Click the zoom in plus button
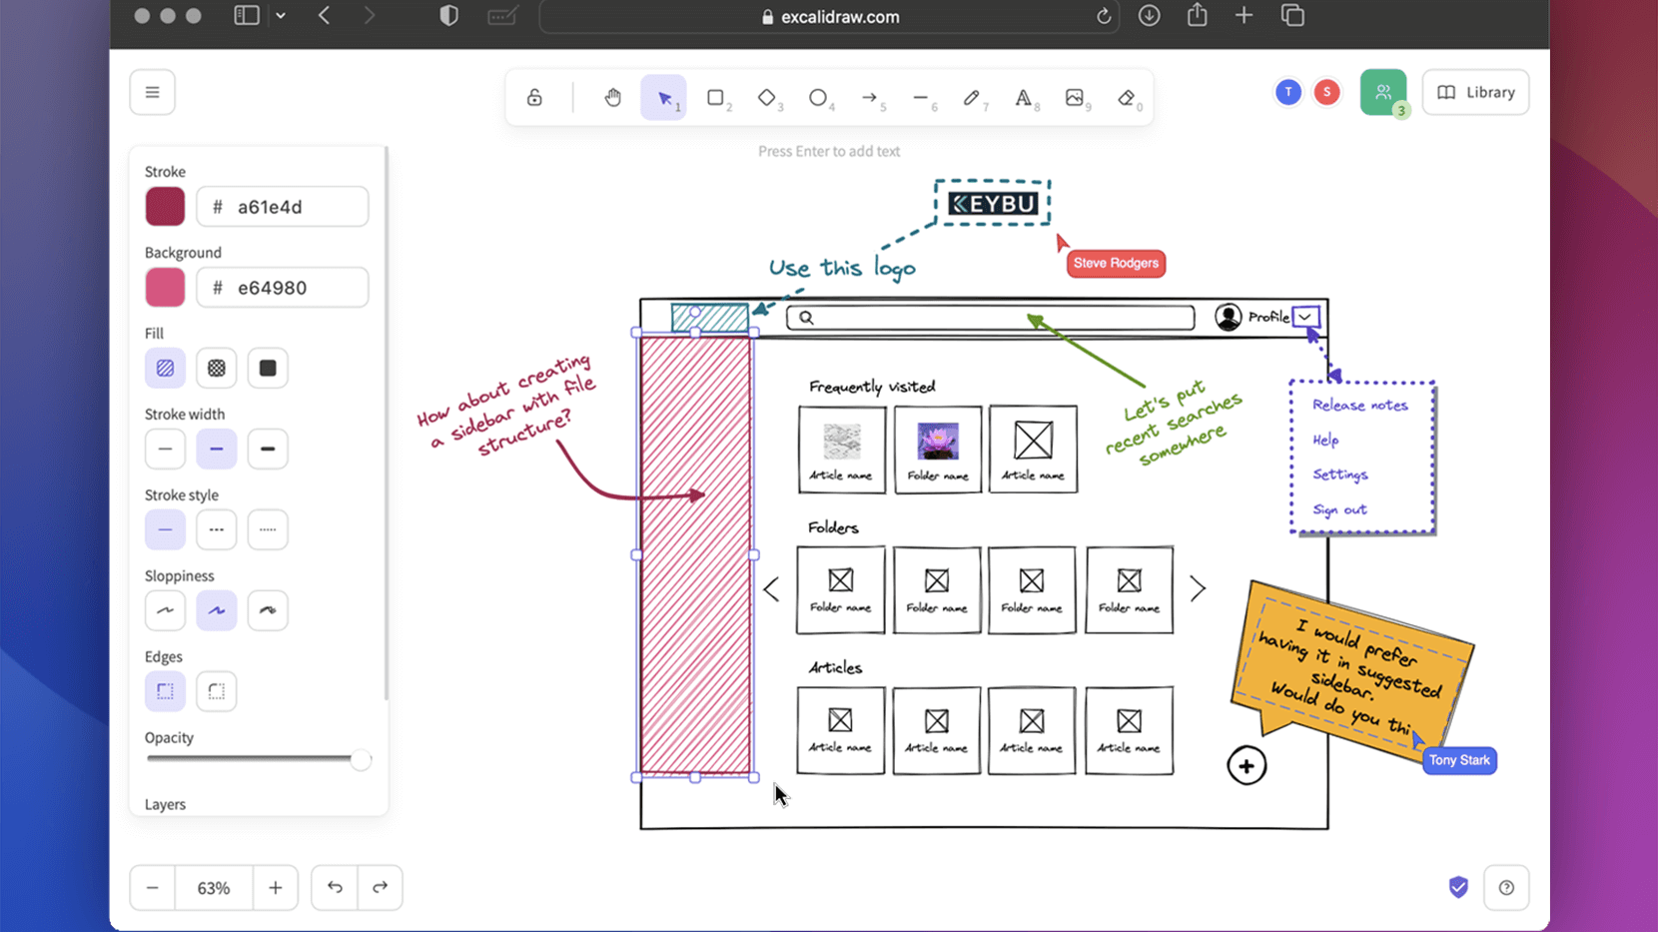The width and height of the screenshot is (1658, 932). (275, 887)
